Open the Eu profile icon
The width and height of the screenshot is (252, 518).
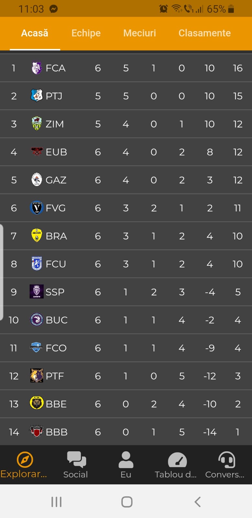click(x=126, y=459)
